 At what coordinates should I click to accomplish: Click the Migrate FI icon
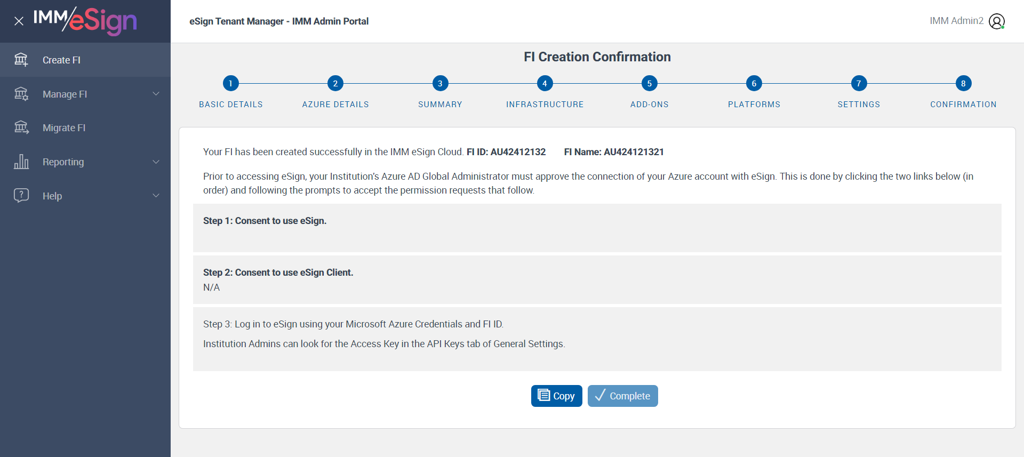tap(21, 127)
